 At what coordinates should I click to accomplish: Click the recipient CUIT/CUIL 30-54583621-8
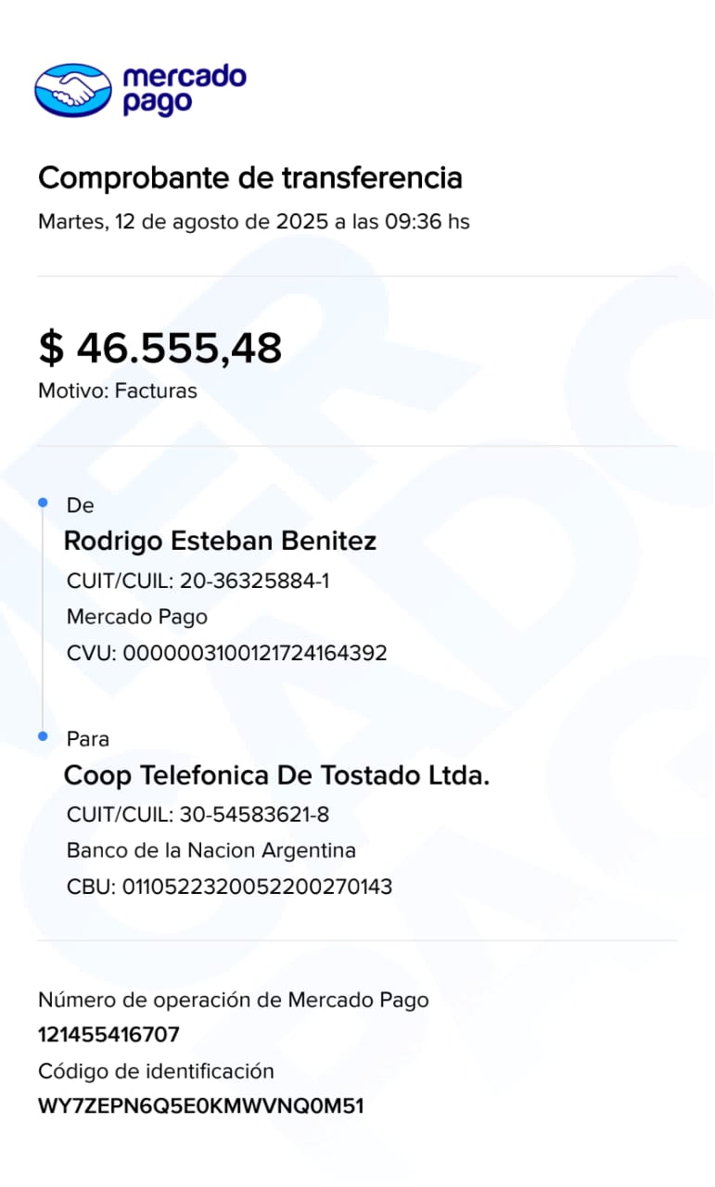(198, 815)
